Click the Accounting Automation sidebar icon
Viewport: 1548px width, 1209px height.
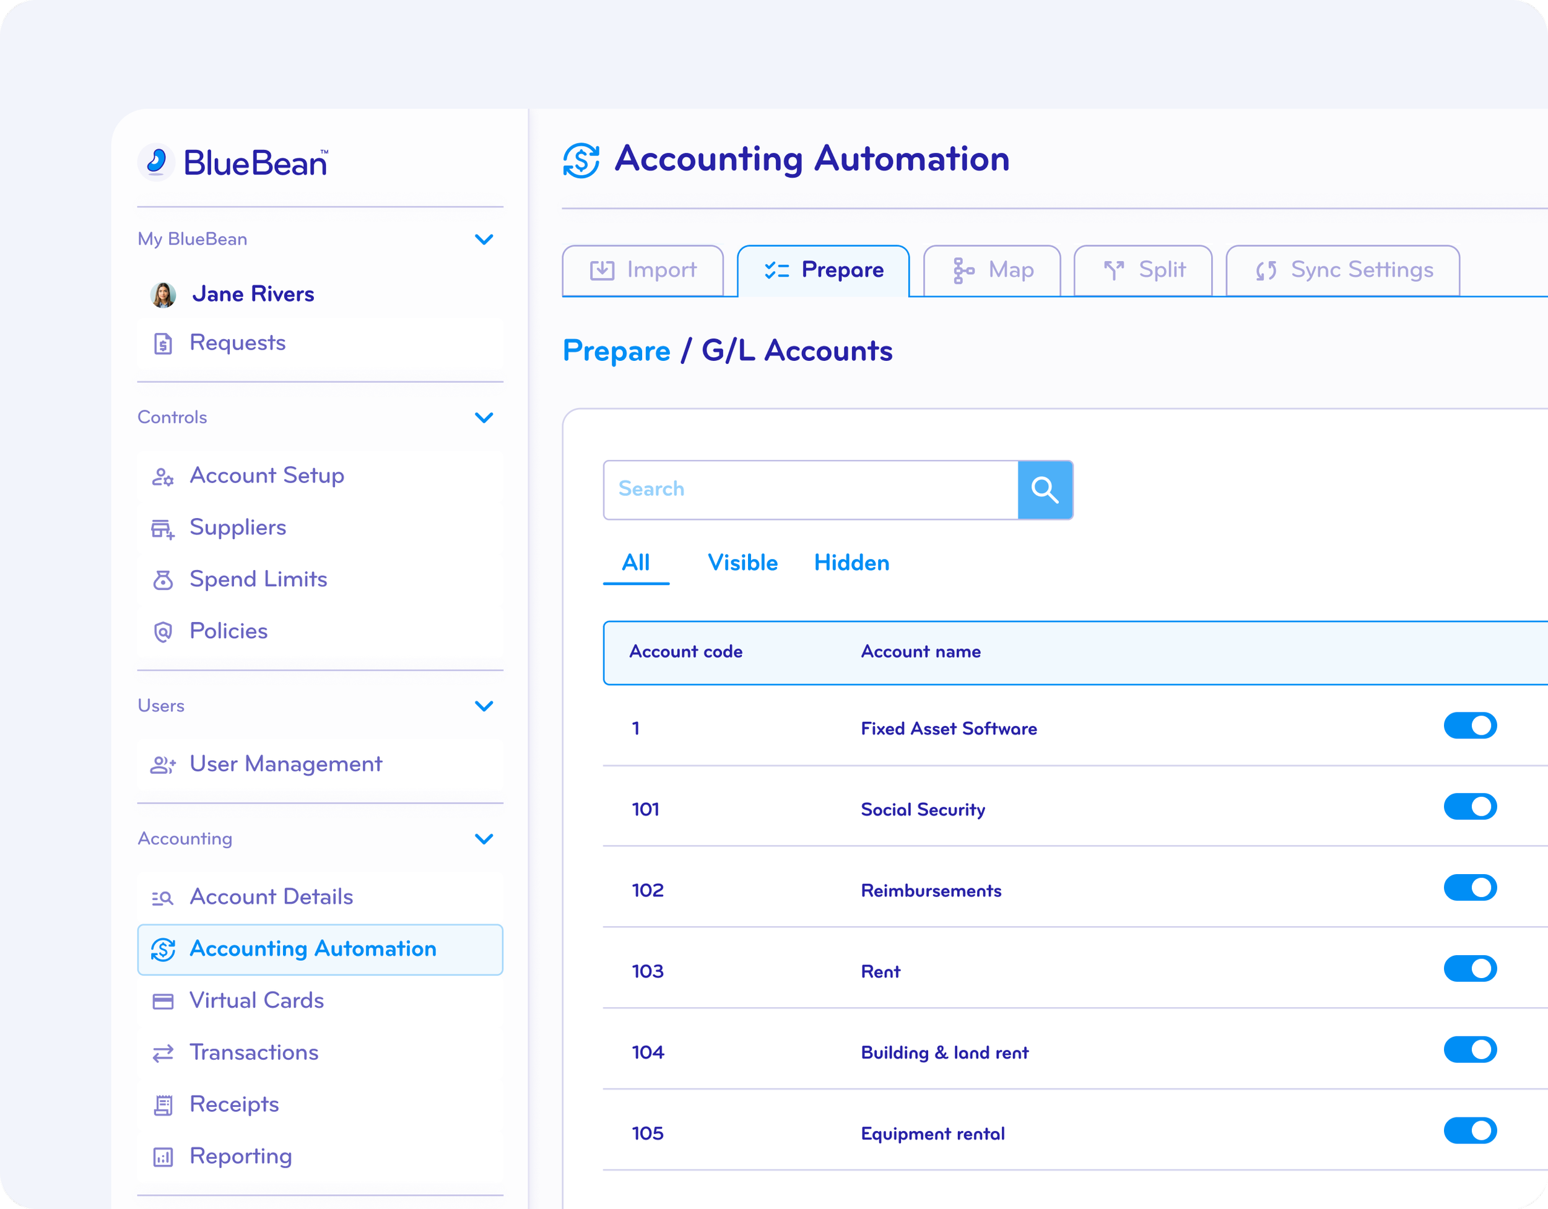[163, 950]
